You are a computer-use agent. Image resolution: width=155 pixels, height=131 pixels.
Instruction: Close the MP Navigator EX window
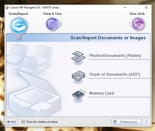[146, 8]
